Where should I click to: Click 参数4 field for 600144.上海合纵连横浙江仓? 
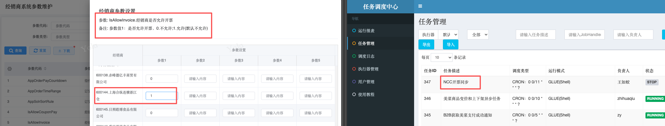click(277, 96)
